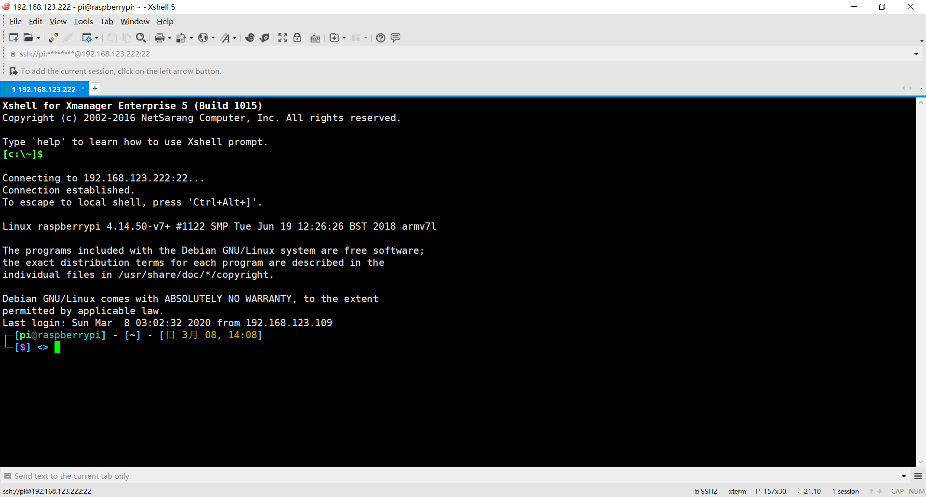Click the toolbar overflow options arrow
Screen dimensions: 926x497
(922, 41)
